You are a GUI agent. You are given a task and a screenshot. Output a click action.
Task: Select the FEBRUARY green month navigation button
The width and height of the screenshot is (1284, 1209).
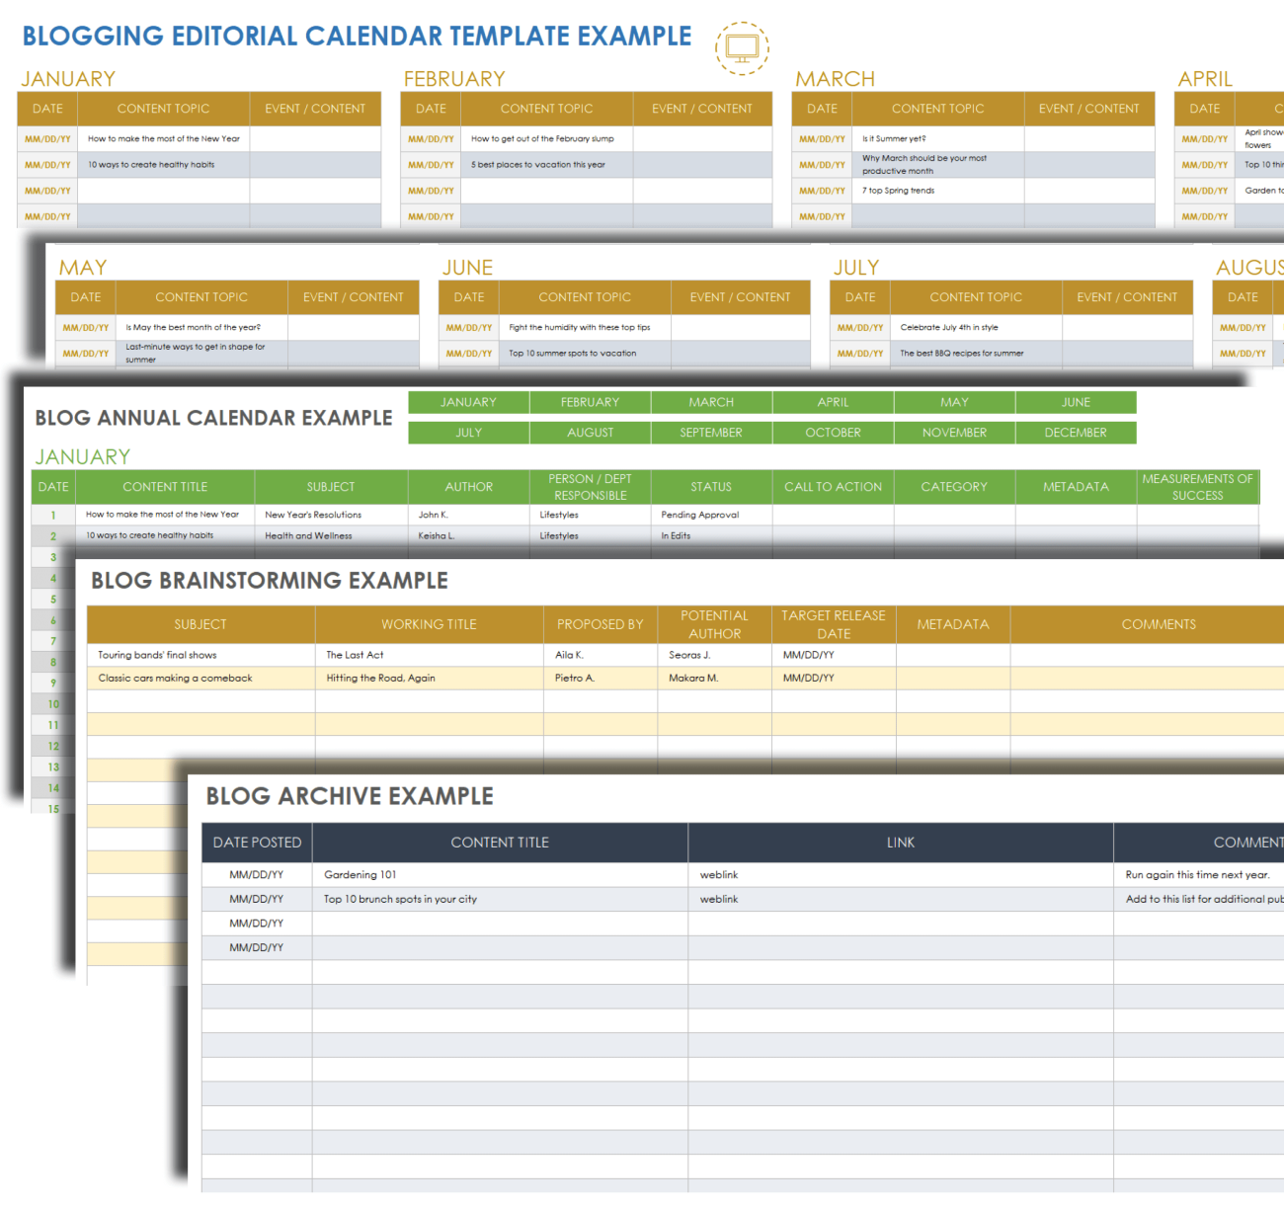[x=590, y=402]
